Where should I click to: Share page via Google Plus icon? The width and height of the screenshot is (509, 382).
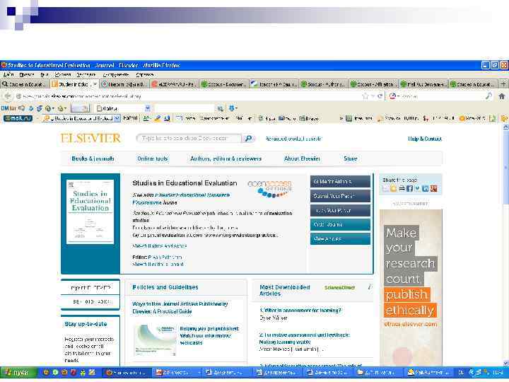(x=433, y=188)
